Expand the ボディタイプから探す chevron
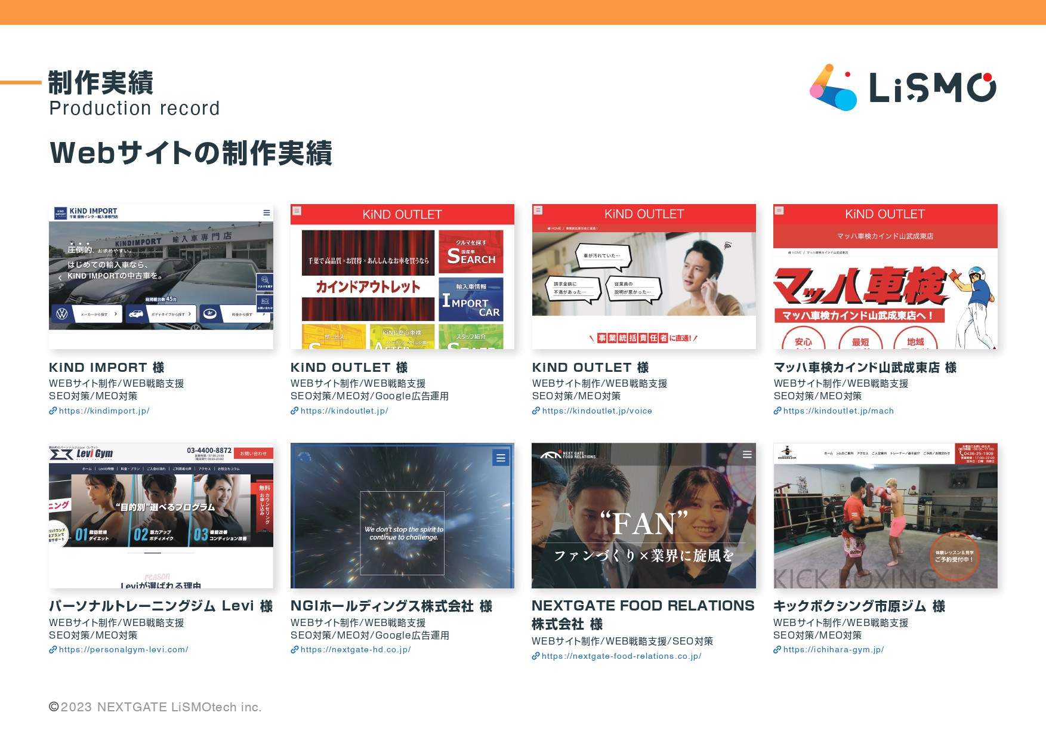 tap(190, 314)
